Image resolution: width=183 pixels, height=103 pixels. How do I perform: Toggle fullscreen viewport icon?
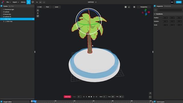click(150, 97)
